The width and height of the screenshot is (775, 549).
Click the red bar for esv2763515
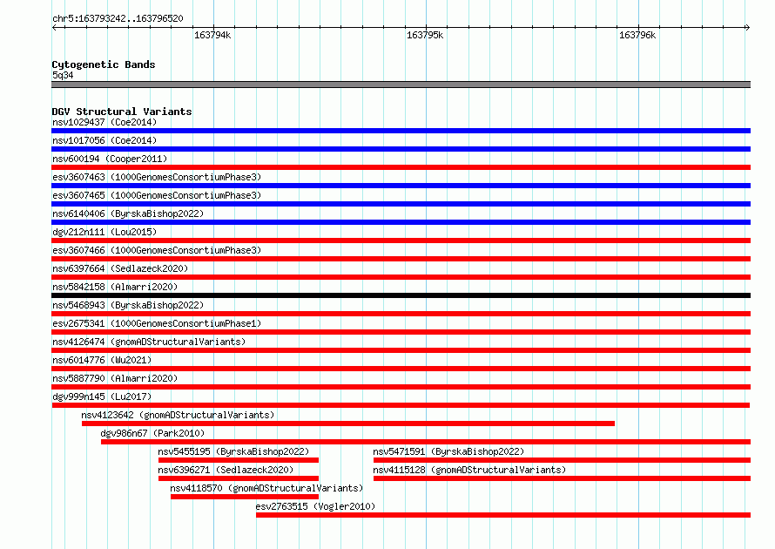pos(503,515)
